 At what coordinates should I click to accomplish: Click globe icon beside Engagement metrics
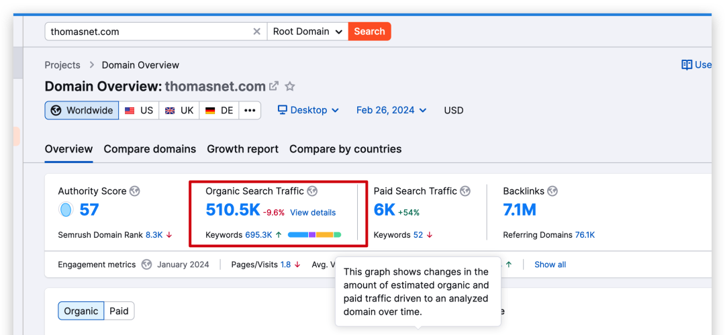click(146, 265)
